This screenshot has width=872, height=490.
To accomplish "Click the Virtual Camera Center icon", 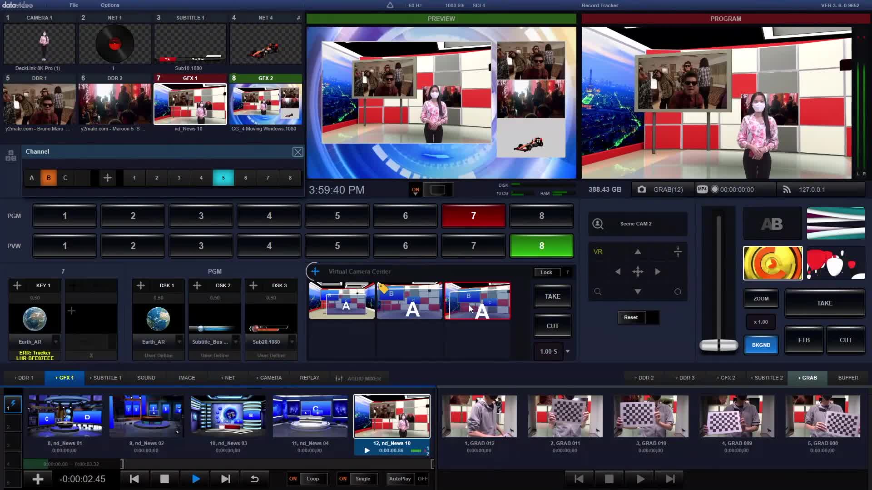I will click(315, 271).
